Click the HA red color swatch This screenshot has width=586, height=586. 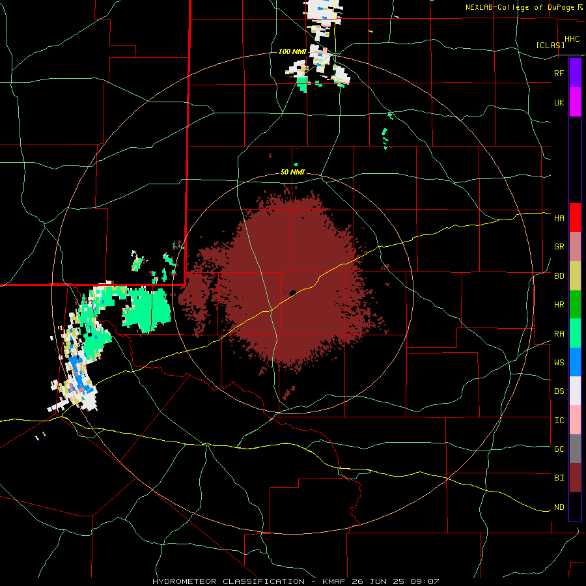click(575, 217)
